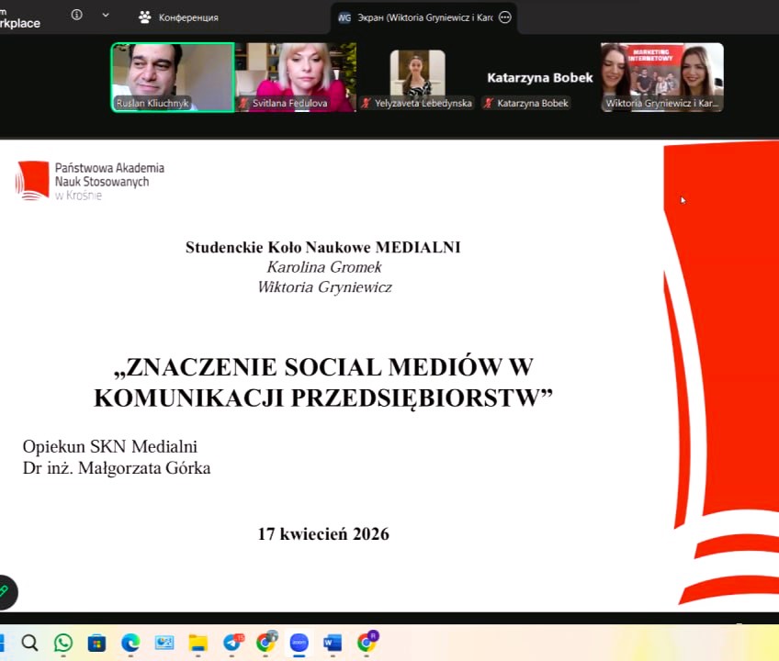Open File Explorer from the taskbar
Viewport: 779px width, 661px height.
(x=198, y=643)
